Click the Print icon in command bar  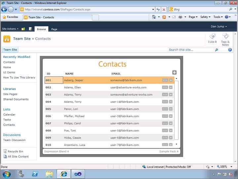click(180, 17)
